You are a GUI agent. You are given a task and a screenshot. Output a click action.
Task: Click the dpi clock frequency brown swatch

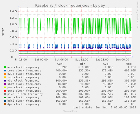coord(5,104)
